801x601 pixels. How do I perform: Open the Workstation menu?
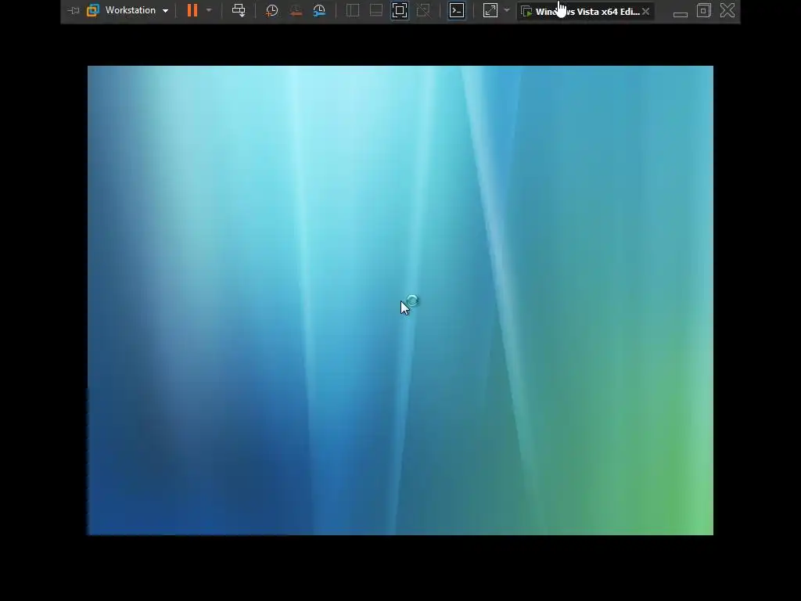(136, 10)
